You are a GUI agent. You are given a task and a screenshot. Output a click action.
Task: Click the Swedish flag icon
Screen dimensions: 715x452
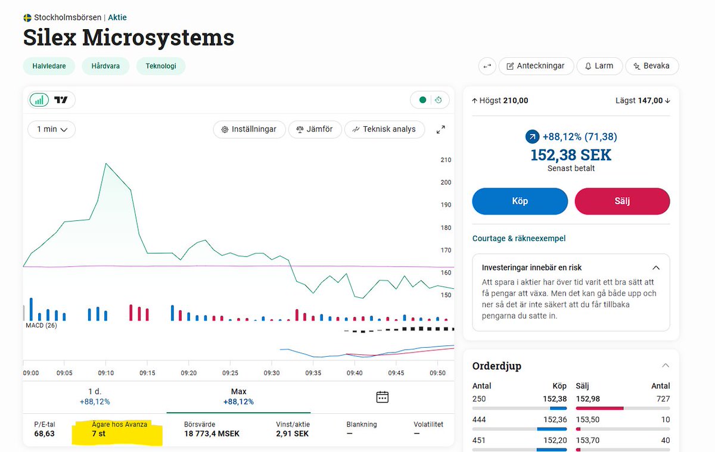coord(27,17)
